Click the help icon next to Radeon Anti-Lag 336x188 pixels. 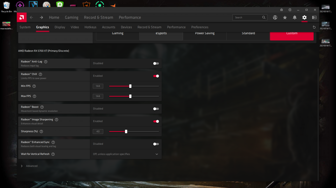pyautogui.click(x=46, y=62)
